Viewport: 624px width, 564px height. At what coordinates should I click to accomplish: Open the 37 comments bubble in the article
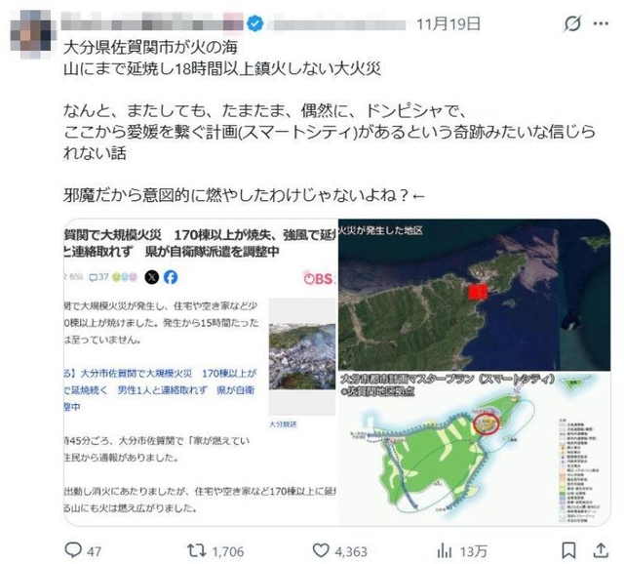coord(99,277)
